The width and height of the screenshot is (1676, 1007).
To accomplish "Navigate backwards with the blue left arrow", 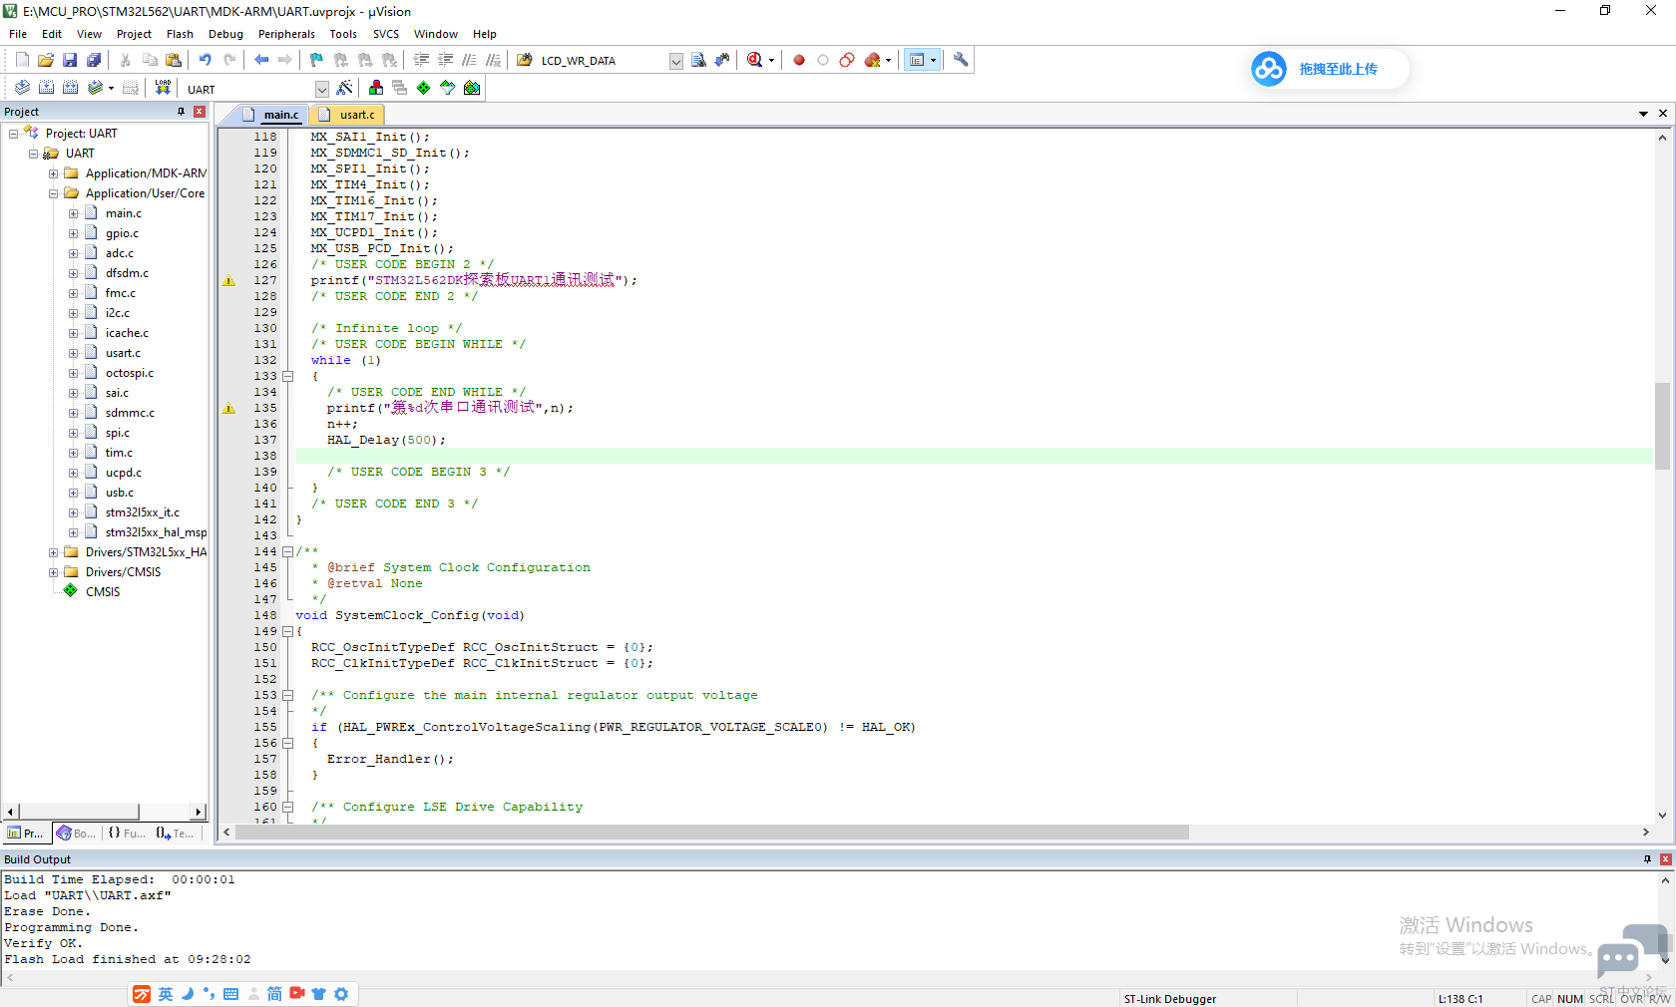I will pyautogui.click(x=261, y=60).
